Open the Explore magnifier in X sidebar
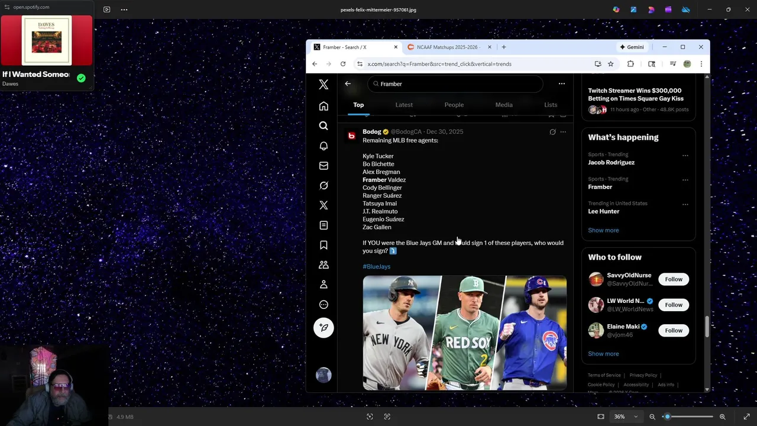This screenshot has width=757, height=426. pyautogui.click(x=323, y=126)
